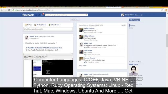The height and width of the screenshot is (94, 168).
Task: Click the 3 hours ago timestamp
Action: pyautogui.click(x=33, y=38)
